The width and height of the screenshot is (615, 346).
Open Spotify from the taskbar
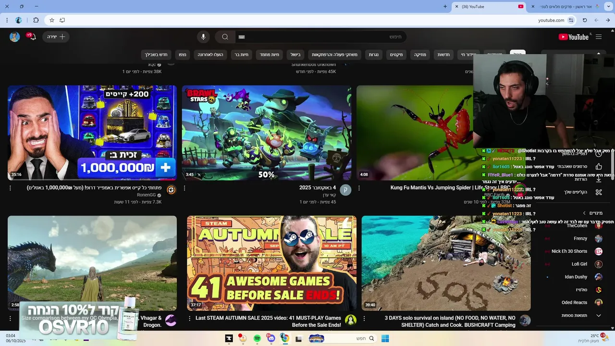(257, 338)
